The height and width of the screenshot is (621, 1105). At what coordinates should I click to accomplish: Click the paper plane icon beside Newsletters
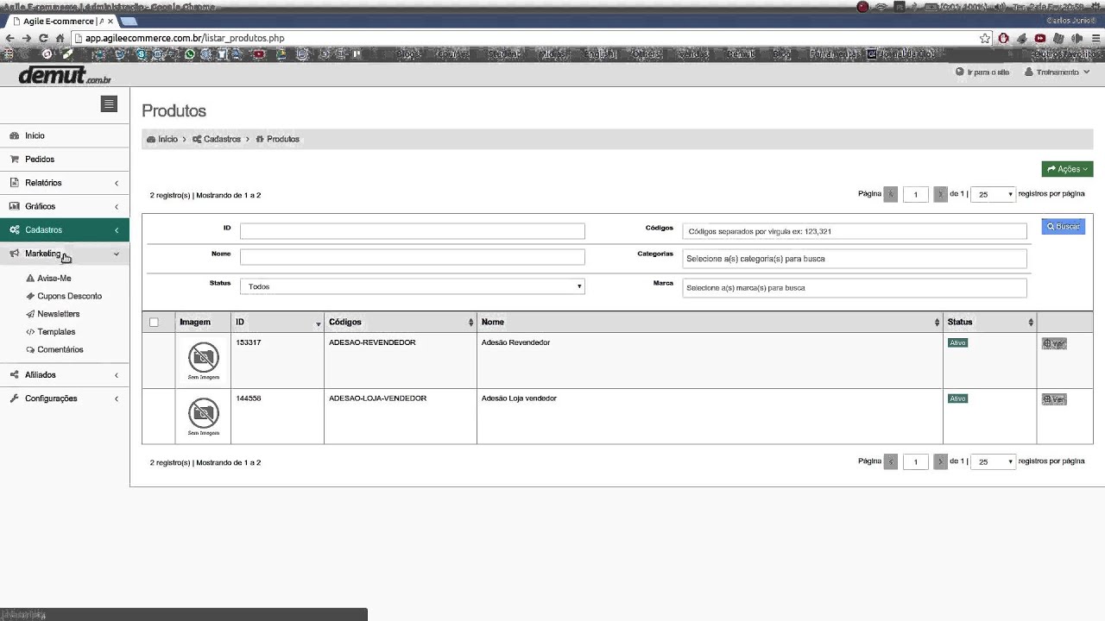[x=30, y=314]
